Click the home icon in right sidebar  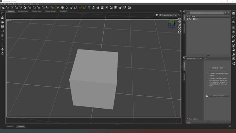click(x=233, y=13)
